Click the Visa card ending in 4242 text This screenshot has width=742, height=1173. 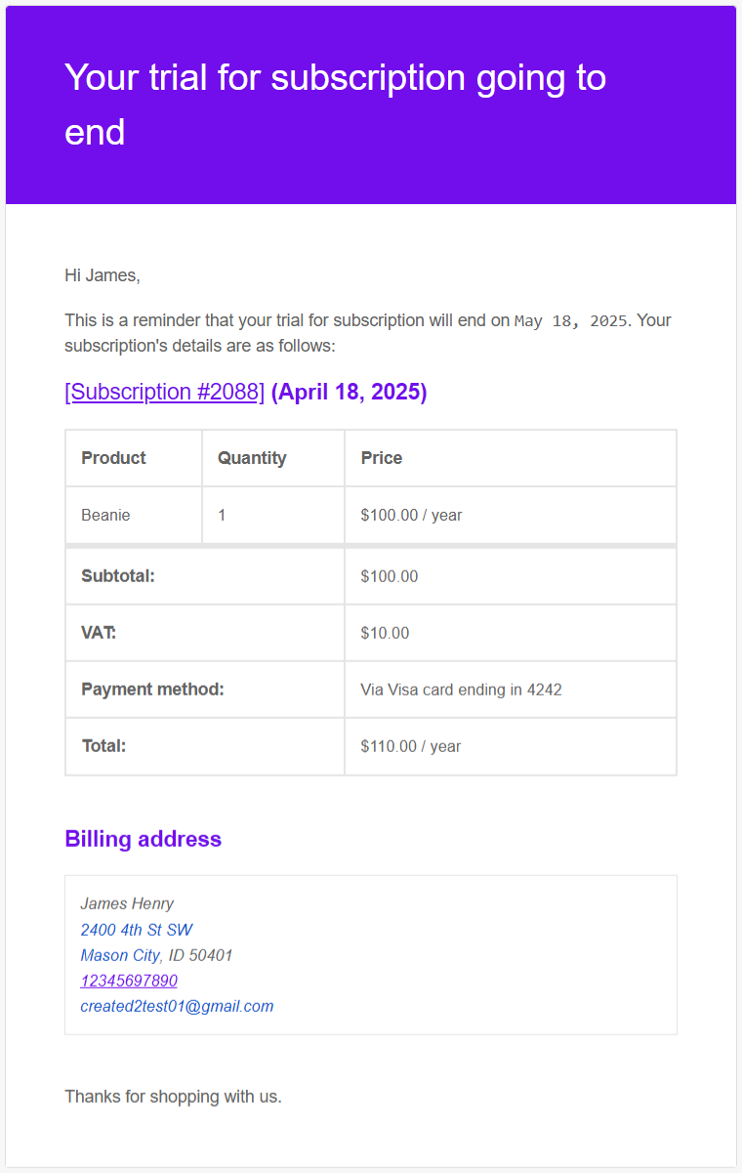coord(461,690)
